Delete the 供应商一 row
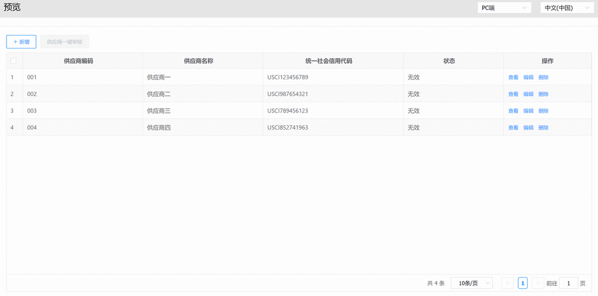The height and width of the screenshot is (296, 598). pos(544,78)
